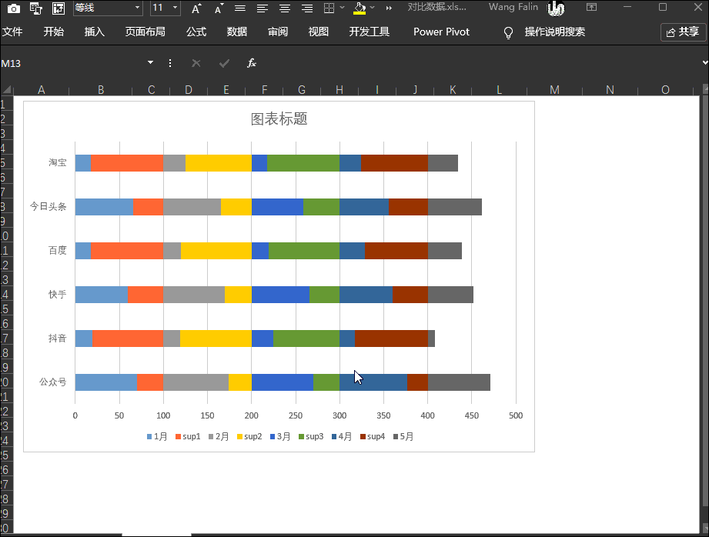Click the second quick access toolbar icon beside the camera

point(35,8)
